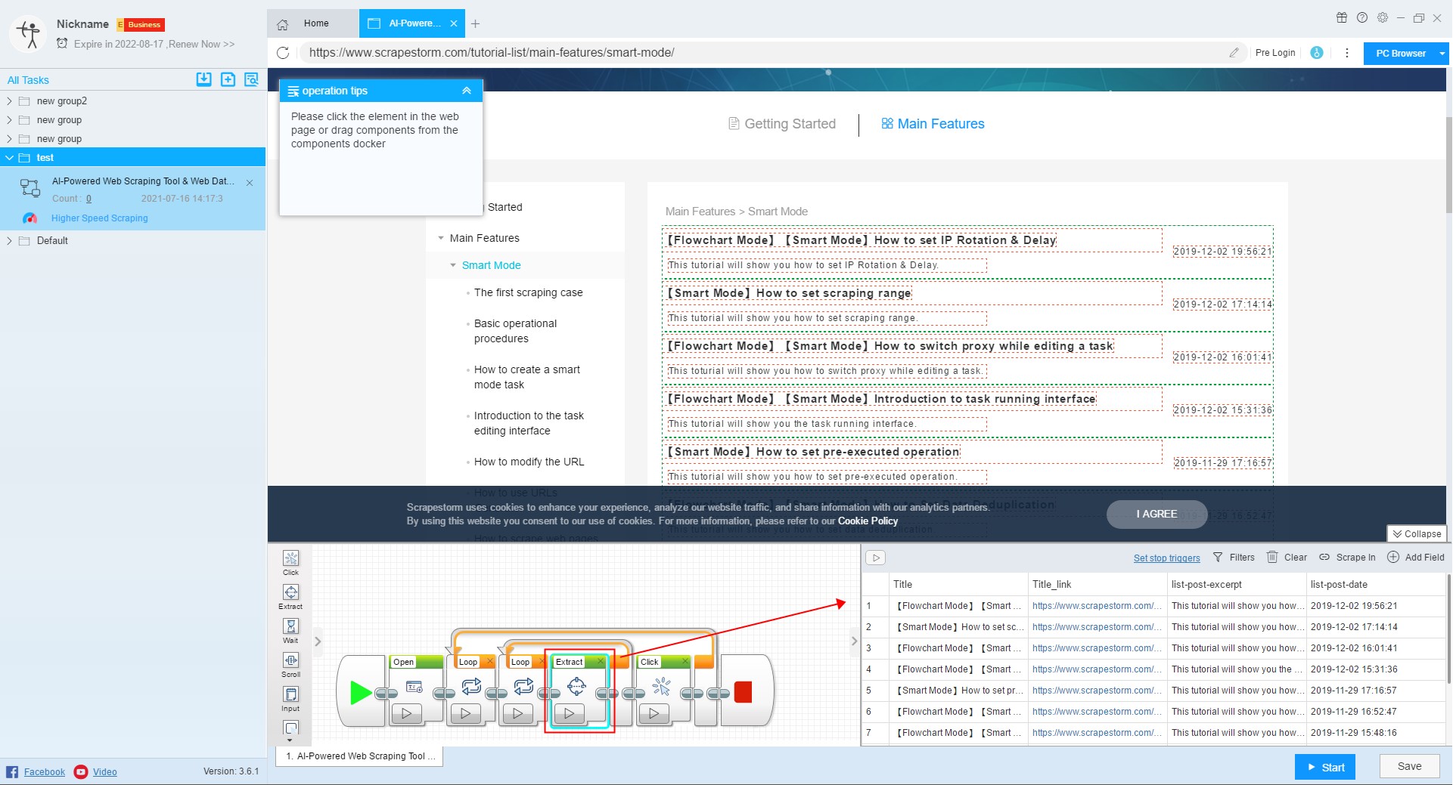The height and width of the screenshot is (785, 1453).
Task: Open Filters for the data preview
Action: pyautogui.click(x=1234, y=557)
